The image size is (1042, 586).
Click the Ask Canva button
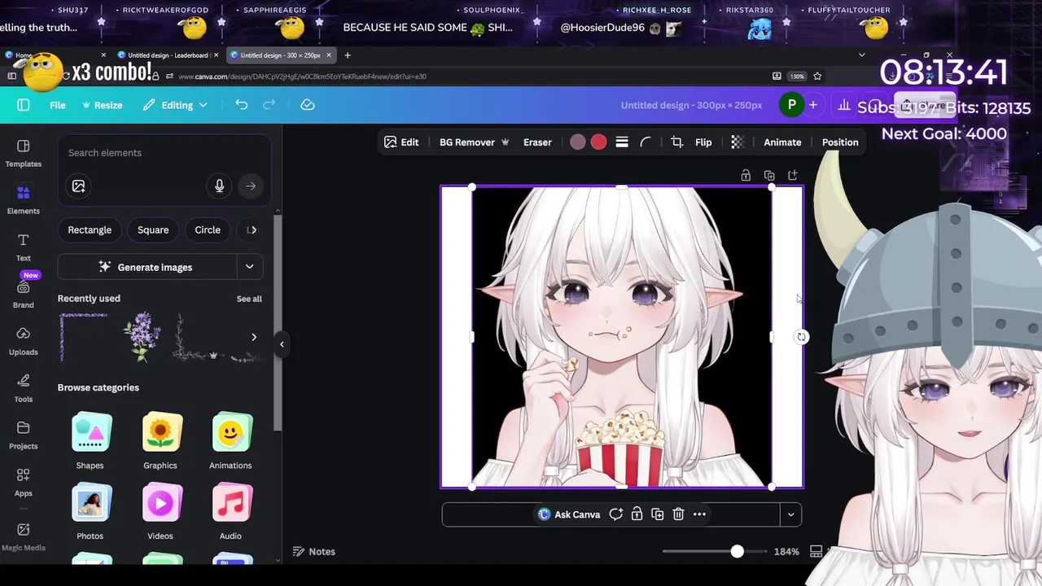tap(569, 514)
